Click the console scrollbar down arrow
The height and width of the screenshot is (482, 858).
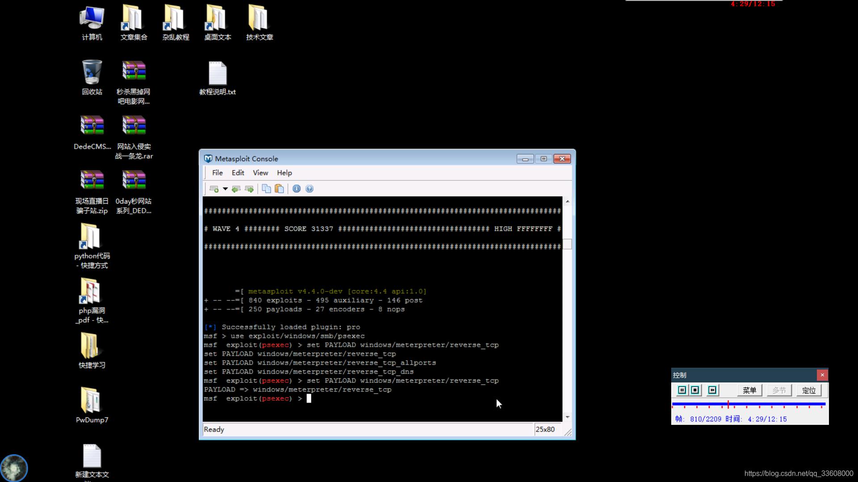(x=568, y=417)
